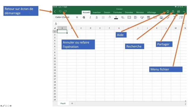Select column A header
The width and height of the screenshot is (190, 107).
(62, 28)
